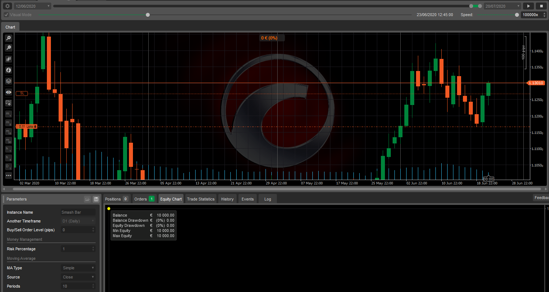Click the backtest date range slider left handle

point(471,6)
